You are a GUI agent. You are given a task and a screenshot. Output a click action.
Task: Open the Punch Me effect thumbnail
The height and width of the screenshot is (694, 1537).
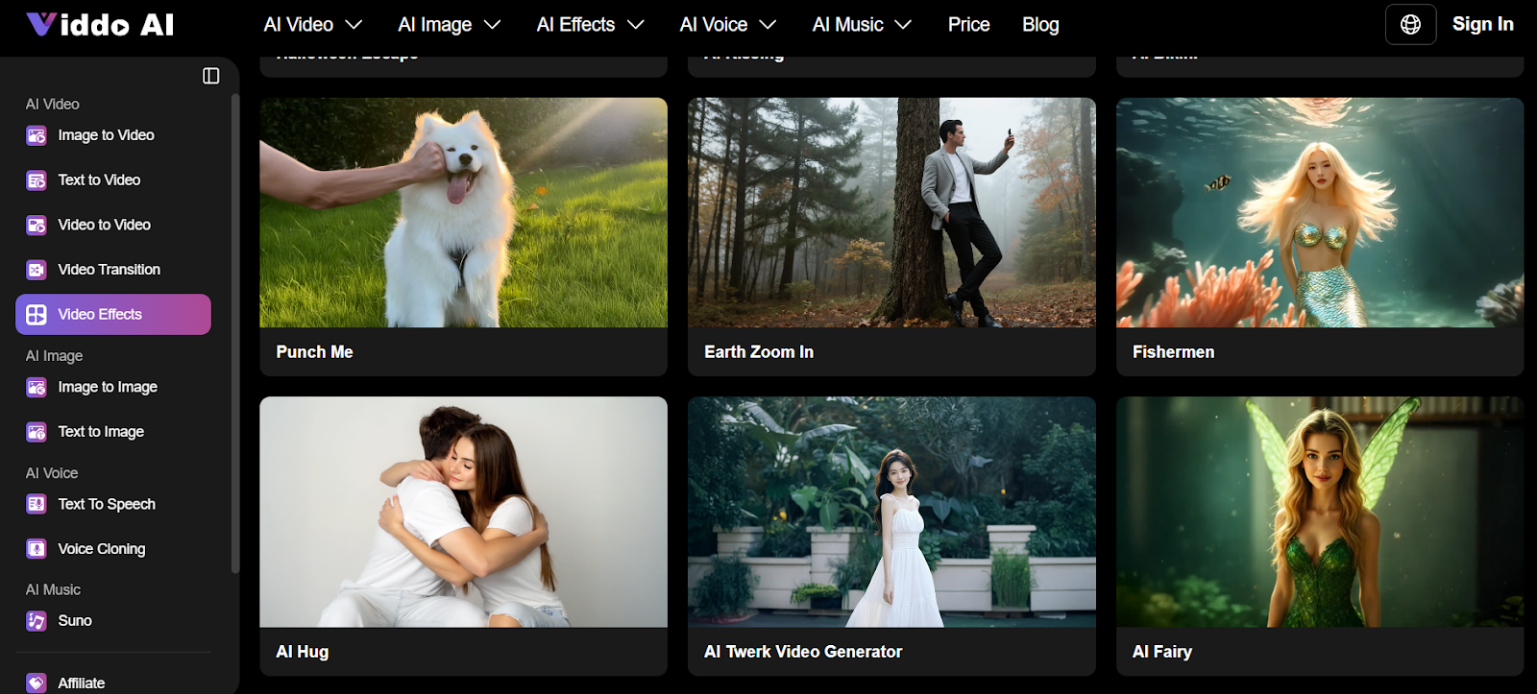tap(463, 213)
